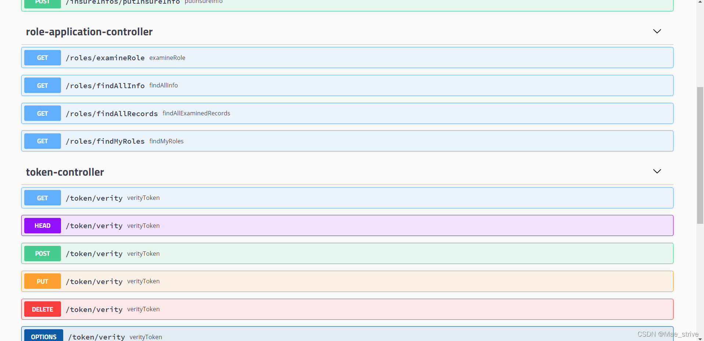Expand DELETE /token/verity operation
The width and height of the screenshot is (704, 341).
(347, 309)
